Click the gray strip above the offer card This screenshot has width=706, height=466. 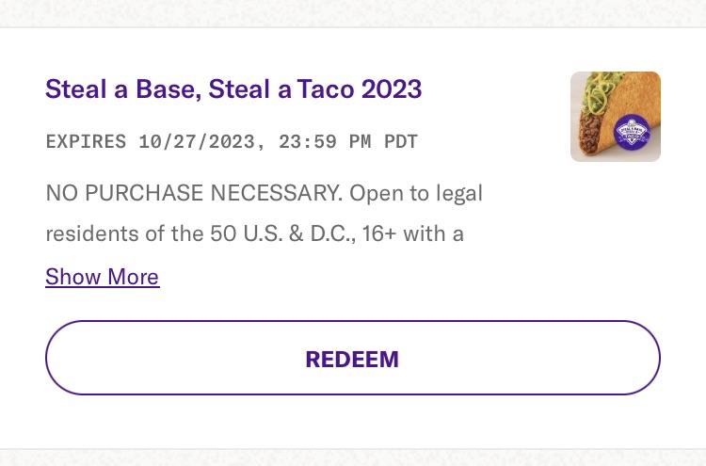click(x=353, y=13)
